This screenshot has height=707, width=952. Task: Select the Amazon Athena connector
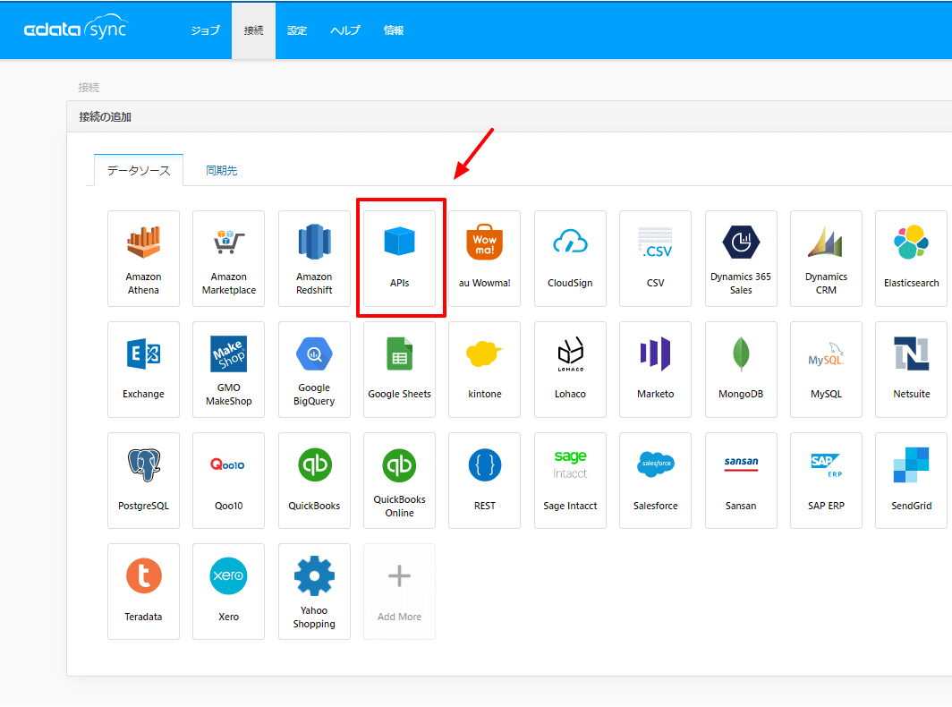[143, 259]
